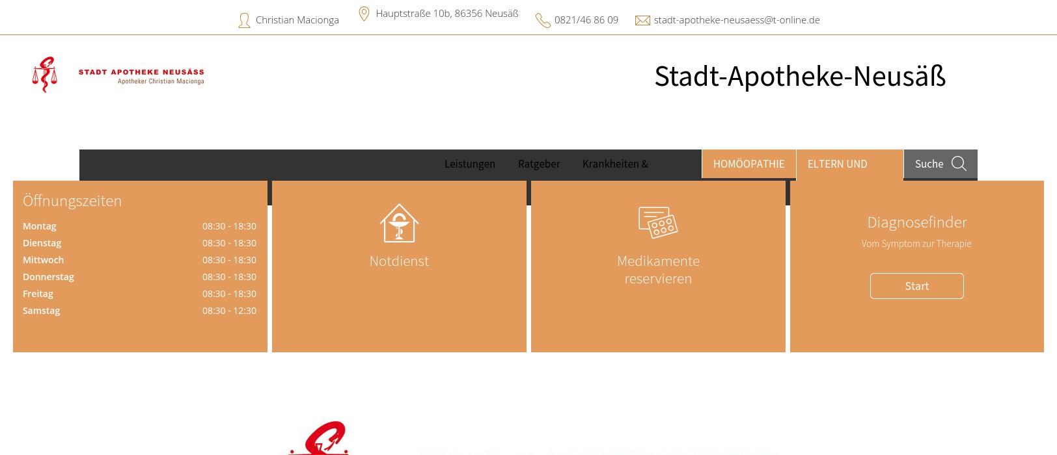Click the email address stadt-apotheke-neusaess@t-online.de
The image size is (1057, 455).
click(x=737, y=20)
